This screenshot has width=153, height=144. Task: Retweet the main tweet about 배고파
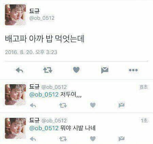click(x=48, y=70)
